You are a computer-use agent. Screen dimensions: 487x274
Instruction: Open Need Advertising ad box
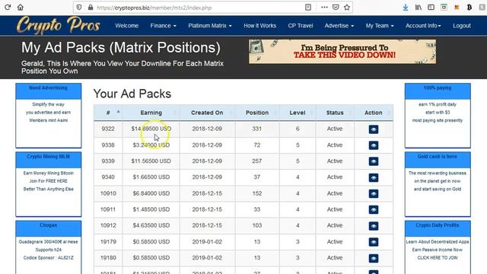coord(49,115)
